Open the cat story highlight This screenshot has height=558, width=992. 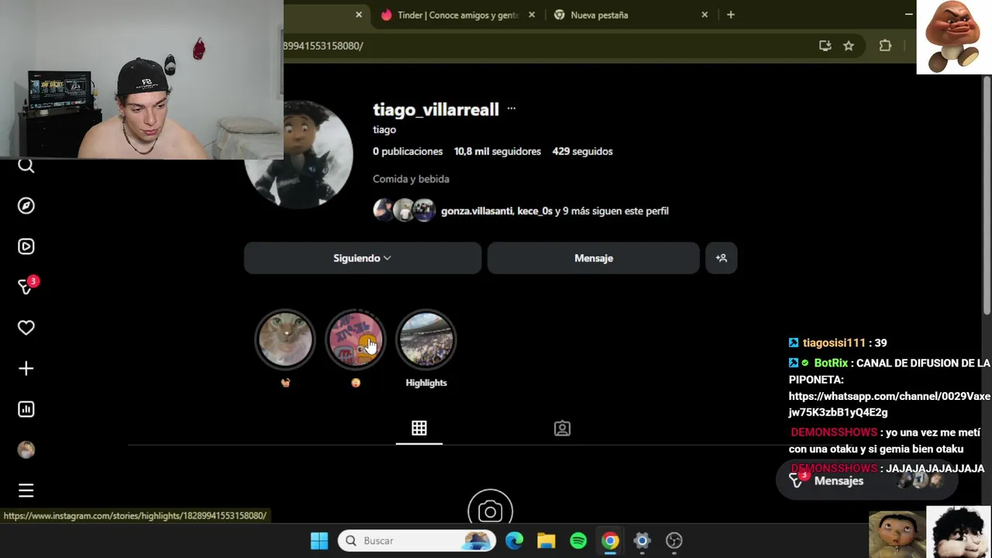[285, 339]
